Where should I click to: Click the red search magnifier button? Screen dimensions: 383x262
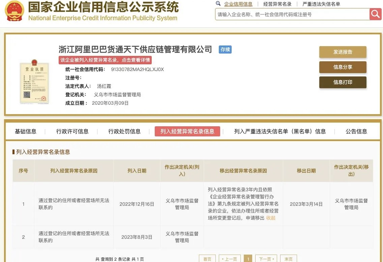[376, 14]
